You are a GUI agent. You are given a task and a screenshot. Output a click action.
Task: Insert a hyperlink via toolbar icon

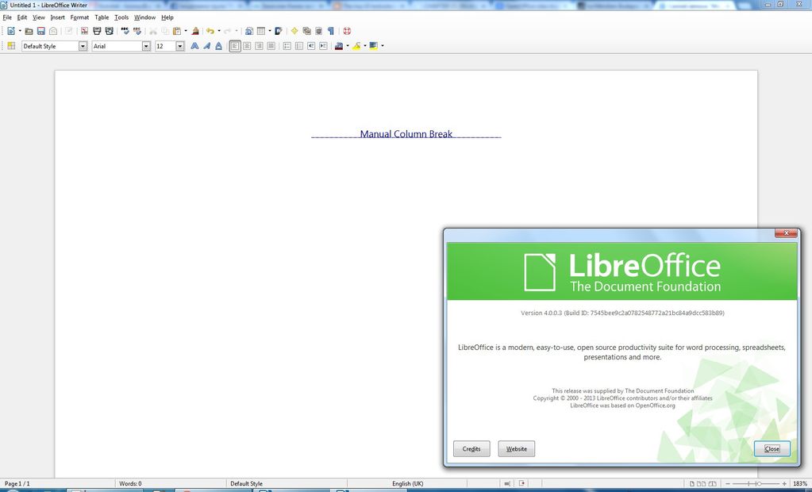click(249, 31)
